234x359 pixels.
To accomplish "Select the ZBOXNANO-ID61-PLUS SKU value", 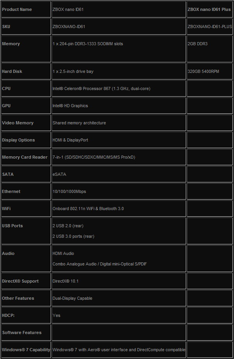I will click(209, 27).
